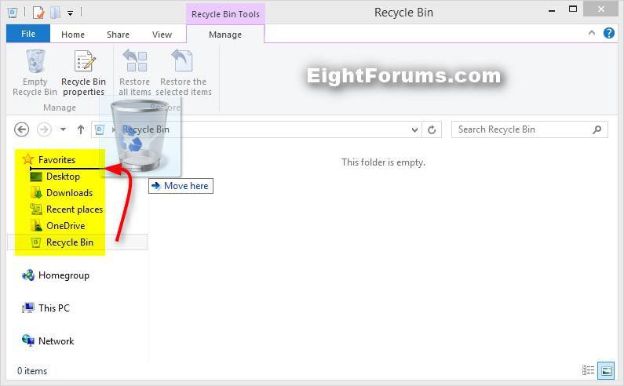Click the Network icon

click(27, 340)
